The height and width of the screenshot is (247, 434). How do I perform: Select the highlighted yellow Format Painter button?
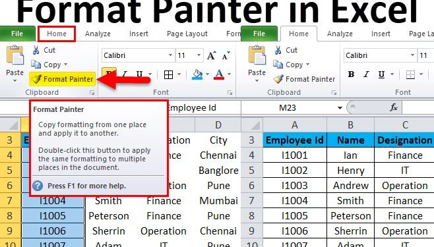62,79
